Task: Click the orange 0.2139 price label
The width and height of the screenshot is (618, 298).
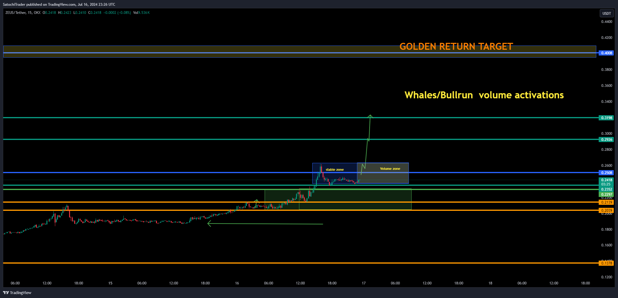Action: 606,202
